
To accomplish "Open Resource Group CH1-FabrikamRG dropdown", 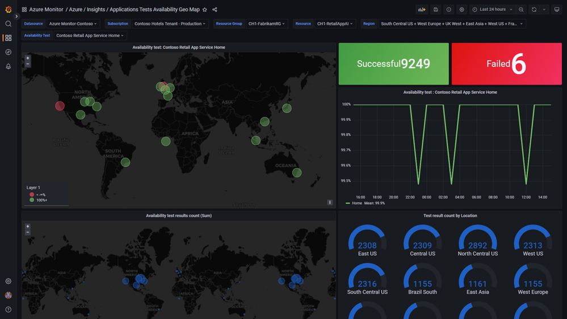I will coord(267,24).
